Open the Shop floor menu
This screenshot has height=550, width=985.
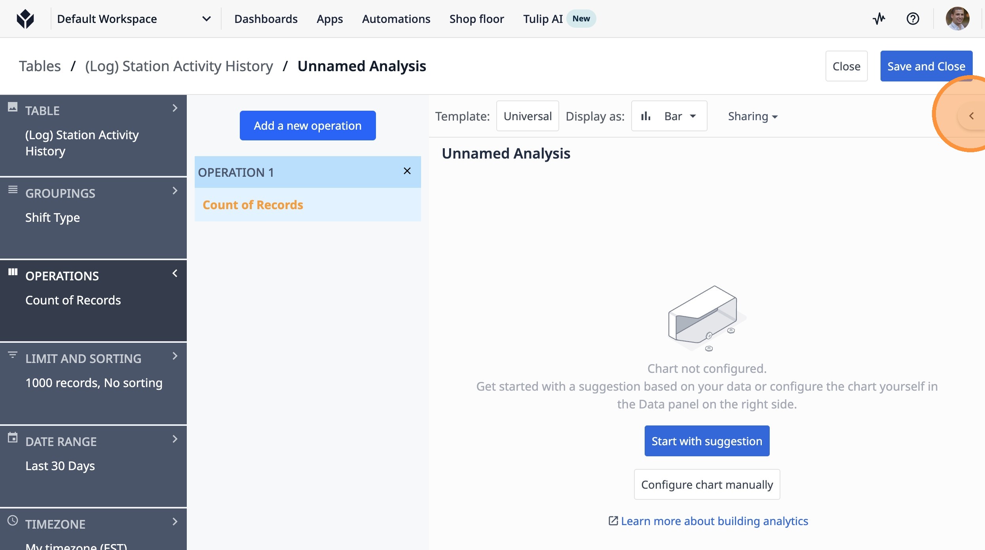click(x=476, y=19)
